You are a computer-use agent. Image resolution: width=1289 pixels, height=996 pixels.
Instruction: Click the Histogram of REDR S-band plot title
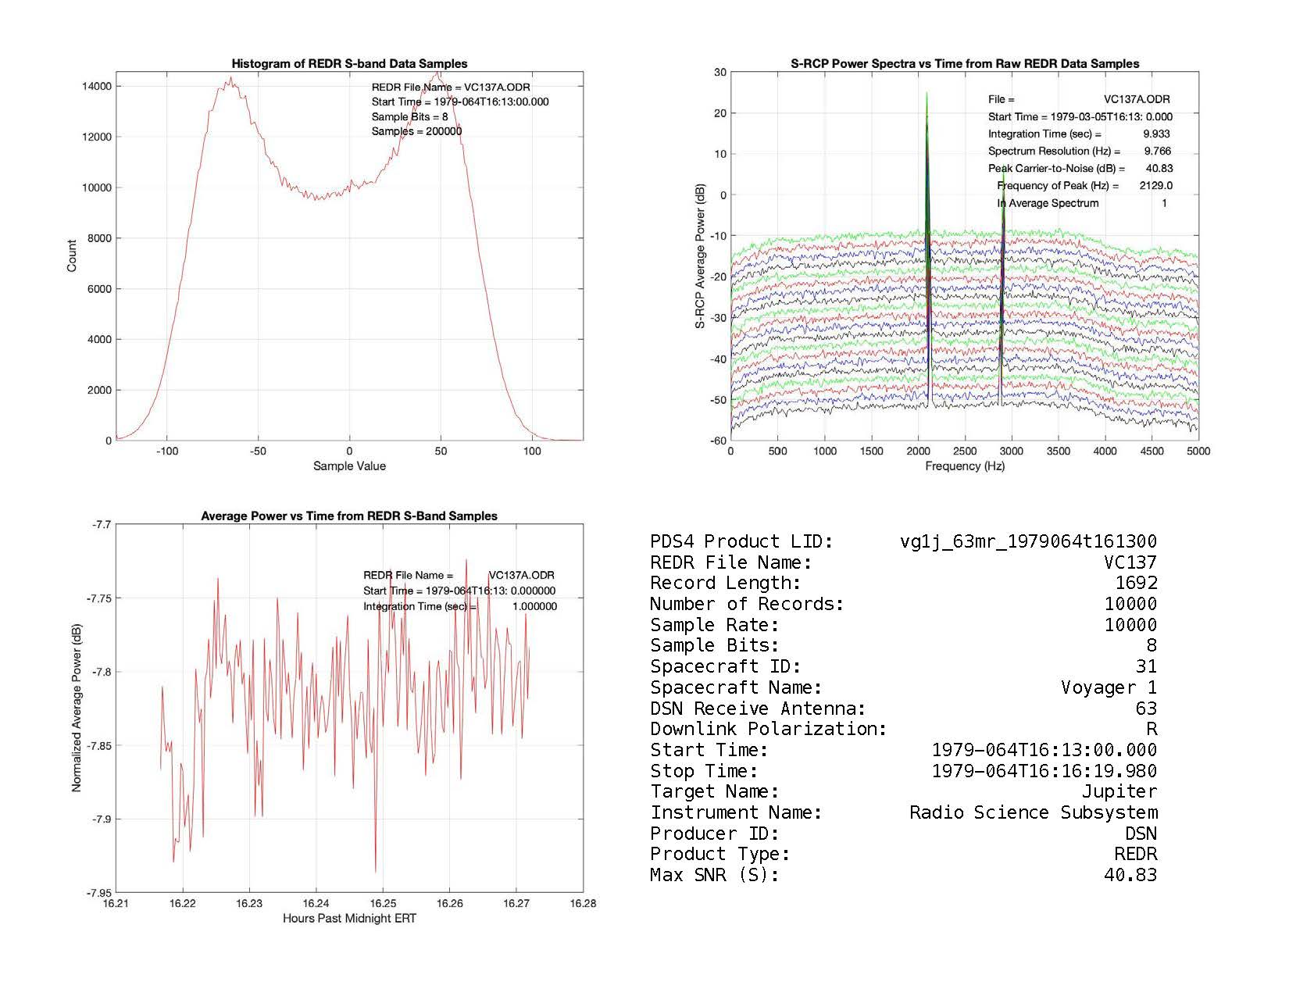click(349, 64)
